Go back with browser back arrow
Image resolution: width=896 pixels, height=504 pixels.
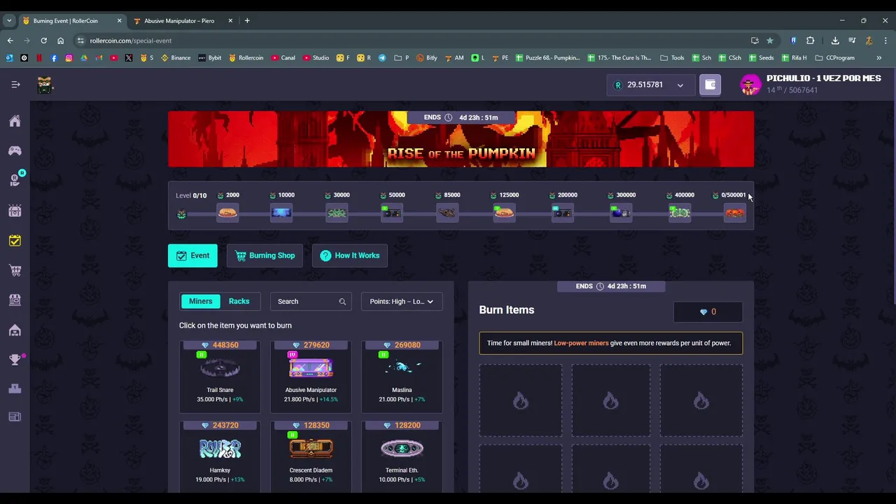tap(10, 41)
